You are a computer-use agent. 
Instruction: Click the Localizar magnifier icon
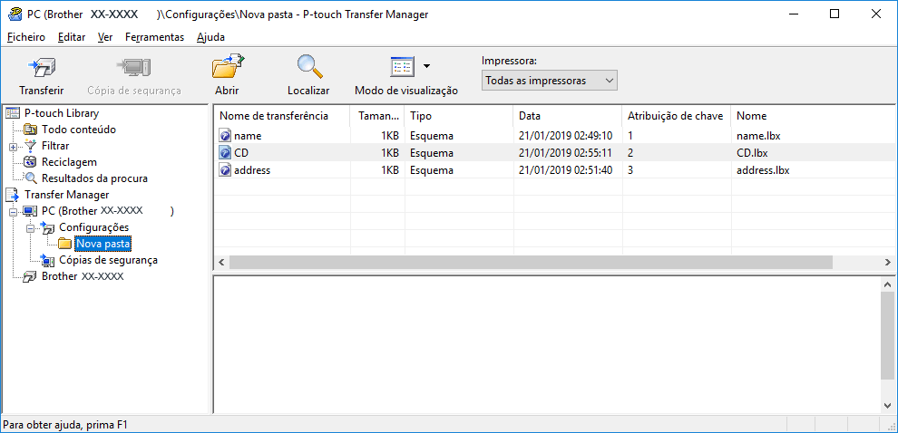309,67
